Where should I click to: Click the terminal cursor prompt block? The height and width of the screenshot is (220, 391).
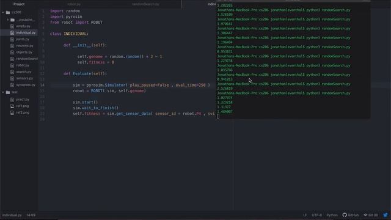(x=218, y=116)
